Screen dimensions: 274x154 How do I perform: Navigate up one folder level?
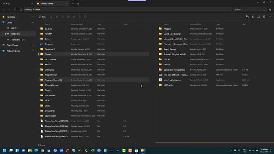pyautogui.click(x=15, y=9)
